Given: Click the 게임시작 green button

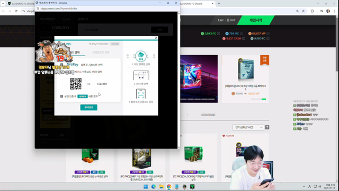Looking at the screenshot, I should [x=256, y=20].
